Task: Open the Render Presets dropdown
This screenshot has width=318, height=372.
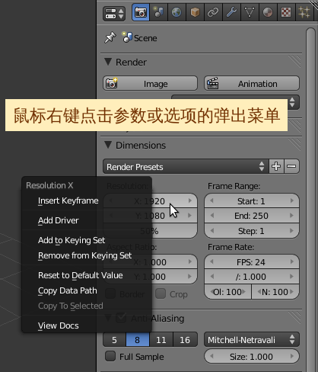Action: tap(186, 167)
